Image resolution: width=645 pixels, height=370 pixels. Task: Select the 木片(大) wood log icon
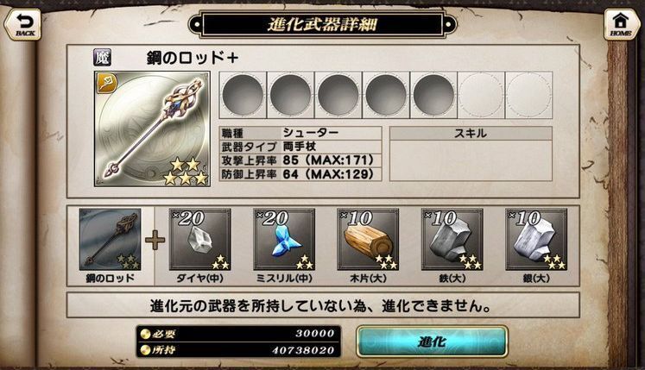click(x=368, y=239)
